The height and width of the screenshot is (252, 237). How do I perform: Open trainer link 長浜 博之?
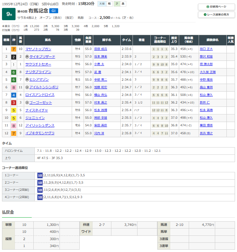click(x=206, y=133)
